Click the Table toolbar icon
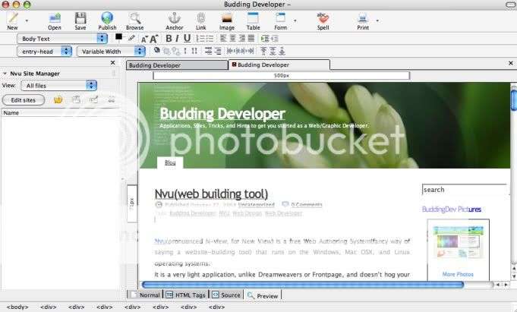The image size is (517, 312). (253, 18)
